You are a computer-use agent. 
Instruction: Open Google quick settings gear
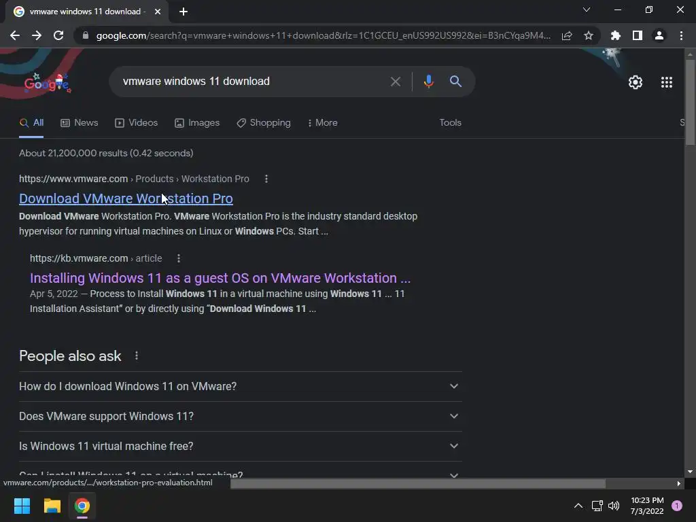click(636, 82)
